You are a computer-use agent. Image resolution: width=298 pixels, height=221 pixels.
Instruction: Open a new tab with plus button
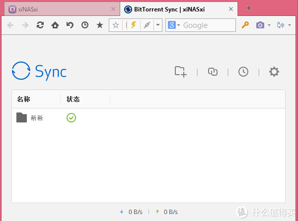[x=249, y=8]
